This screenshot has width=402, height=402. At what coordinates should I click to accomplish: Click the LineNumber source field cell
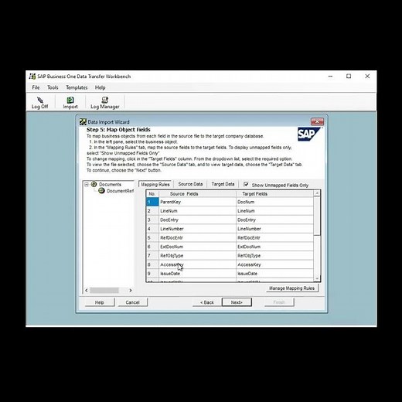(197, 229)
